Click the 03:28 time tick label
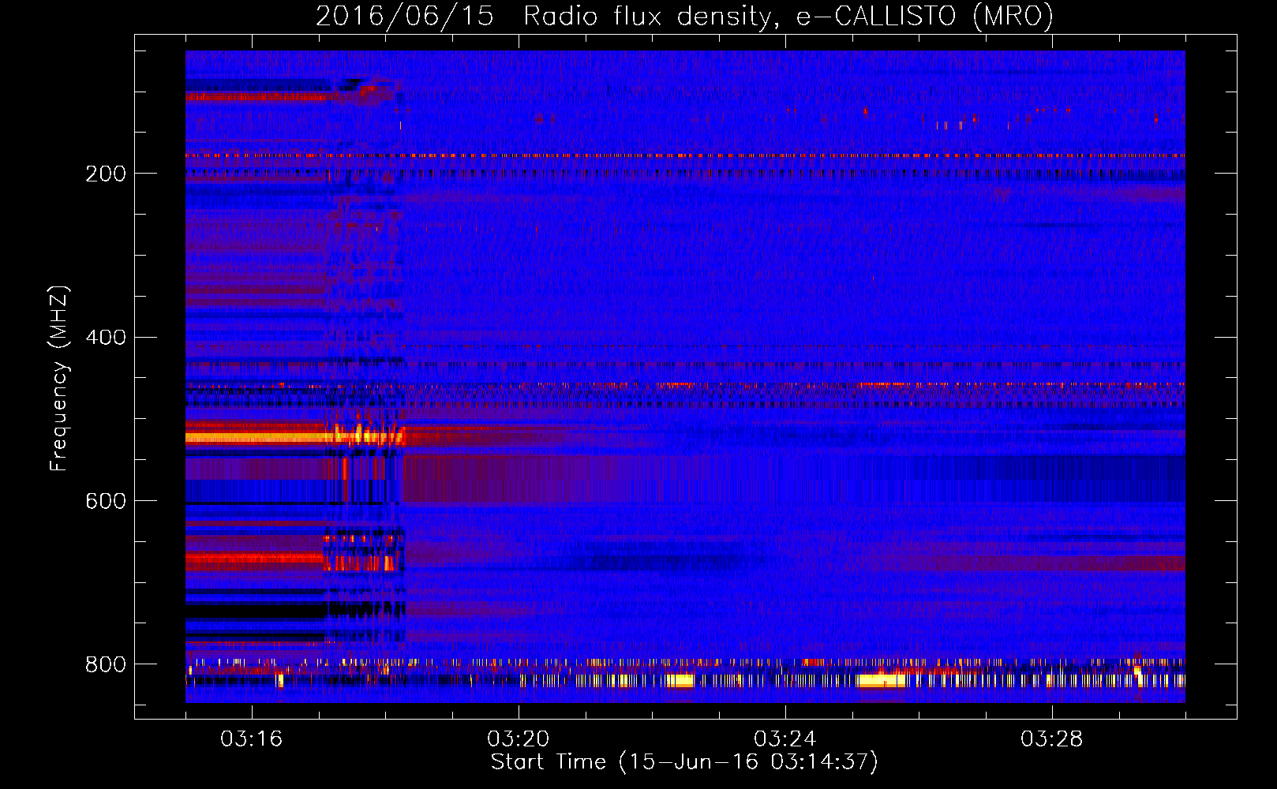This screenshot has height=789, width=1277. 1051,739
